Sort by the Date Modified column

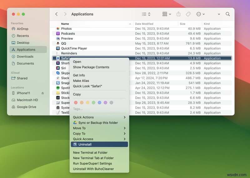point(144,24)
